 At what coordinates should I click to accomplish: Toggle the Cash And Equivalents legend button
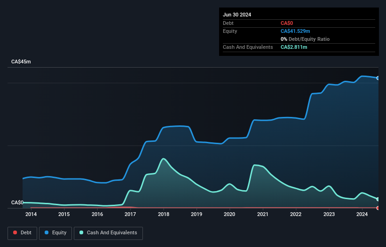click(x=108, y=233)
